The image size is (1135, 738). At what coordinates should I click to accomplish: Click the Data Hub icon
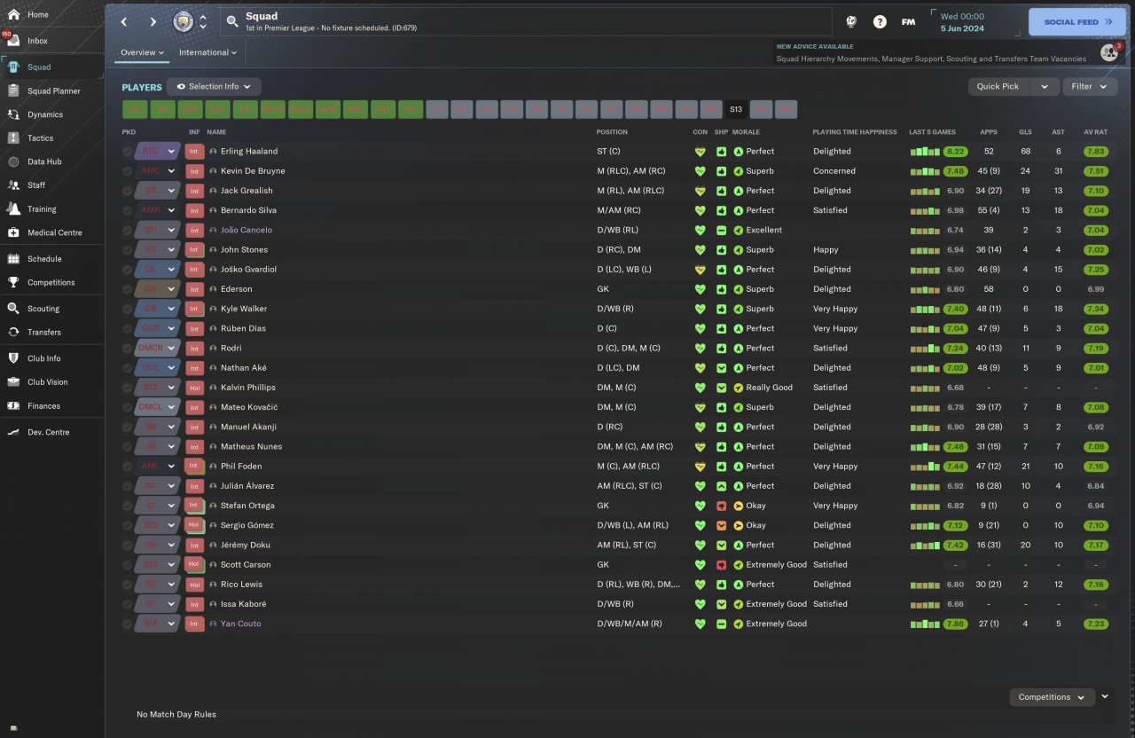(13, 161)
